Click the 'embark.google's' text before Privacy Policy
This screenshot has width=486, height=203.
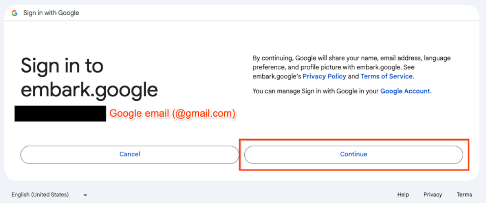[x=277, y=76]
